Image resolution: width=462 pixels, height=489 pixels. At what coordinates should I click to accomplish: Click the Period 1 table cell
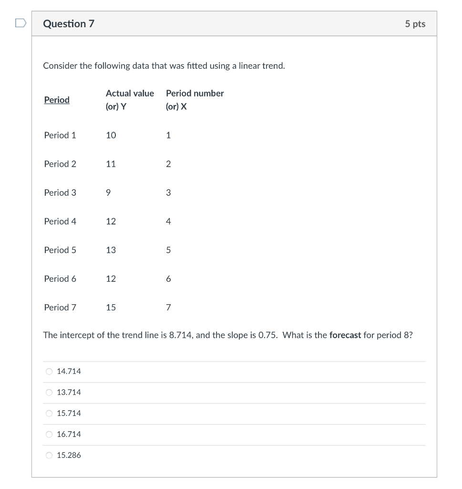click(60, 135)
